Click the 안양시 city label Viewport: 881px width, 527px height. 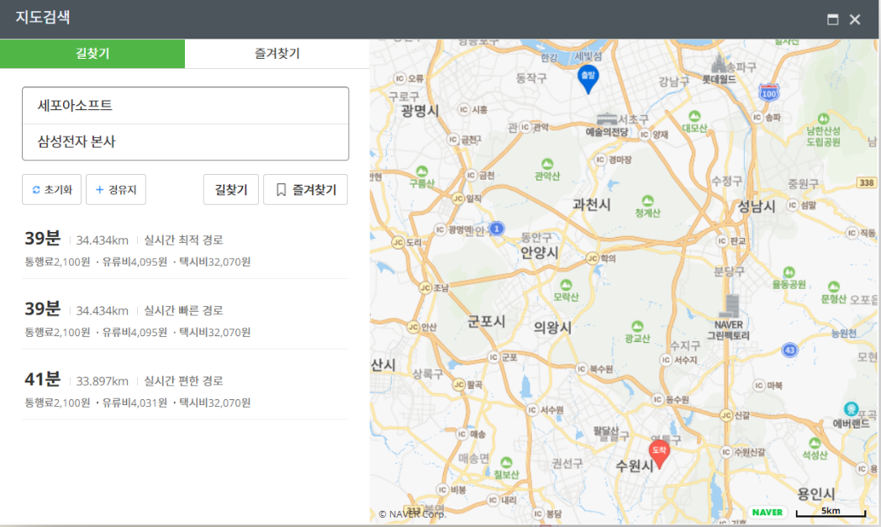point(540,252)
